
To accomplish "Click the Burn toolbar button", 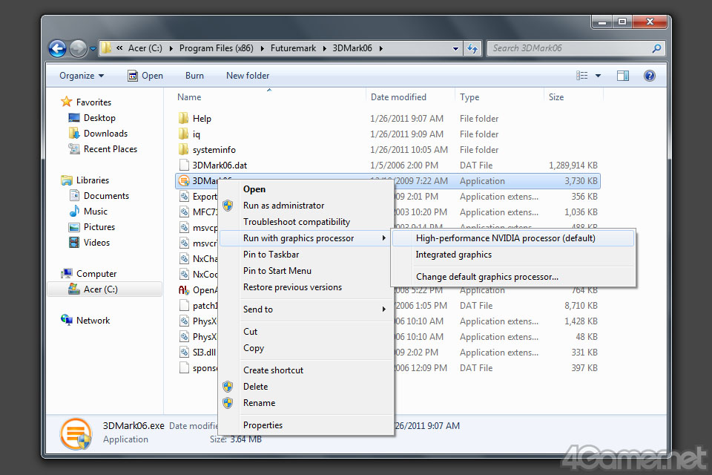I will pyautogui.click(x=194, y=76).
